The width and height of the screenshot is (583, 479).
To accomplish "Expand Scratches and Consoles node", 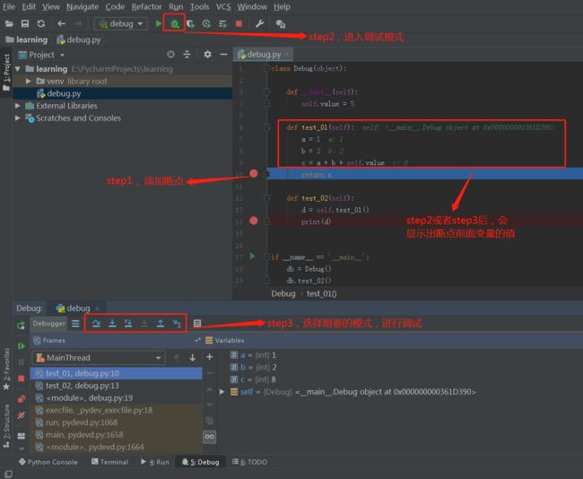I will [x=17, y=118].
